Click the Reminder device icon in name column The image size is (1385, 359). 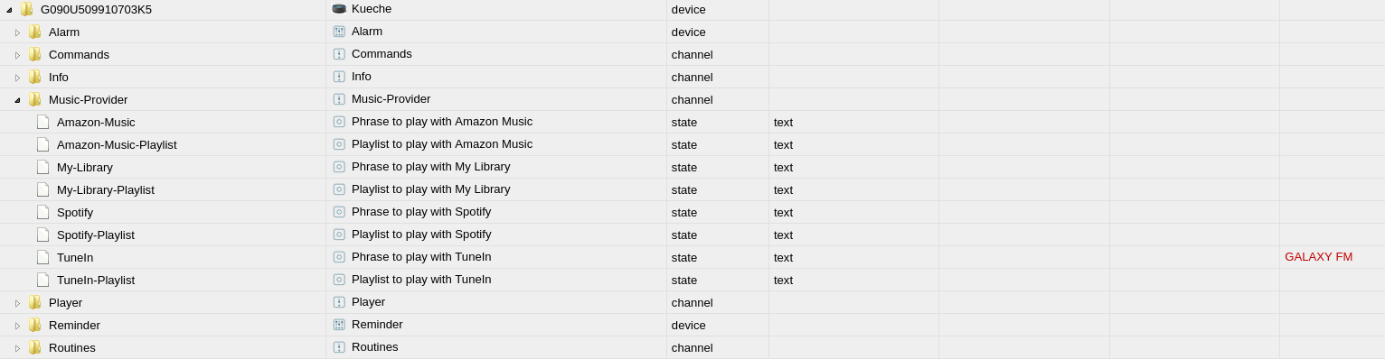(x=339, y=325)
